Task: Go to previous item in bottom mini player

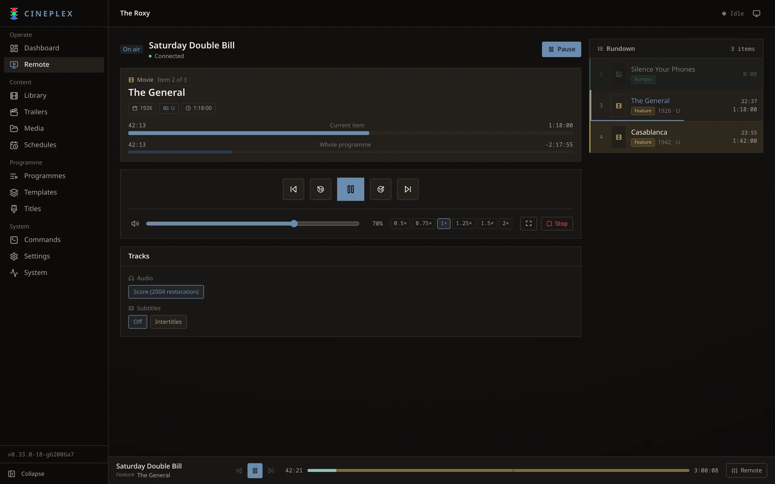Action: pos(239,470)
